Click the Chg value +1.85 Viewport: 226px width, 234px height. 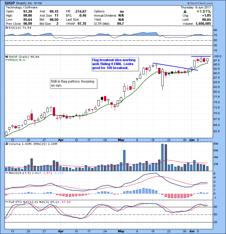pos(207,16)
